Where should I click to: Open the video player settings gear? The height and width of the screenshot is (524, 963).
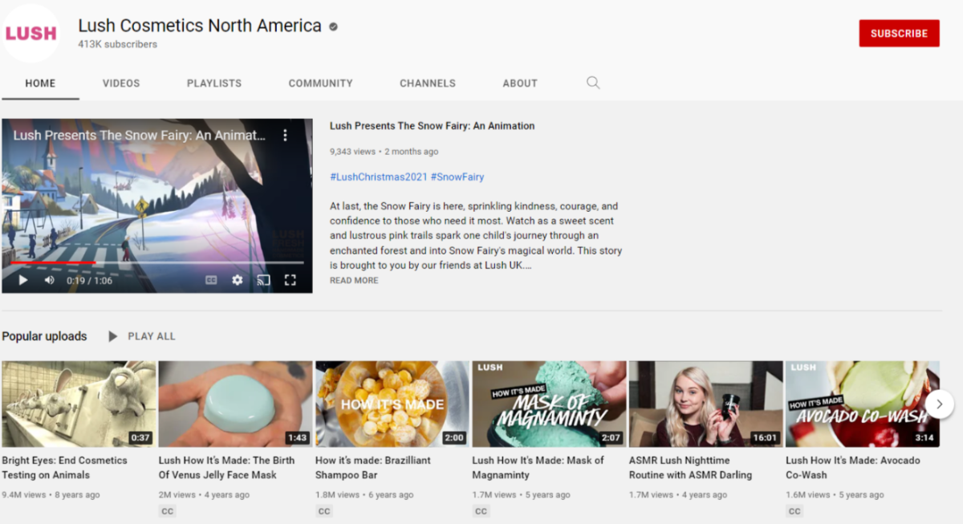coord(237,280)
